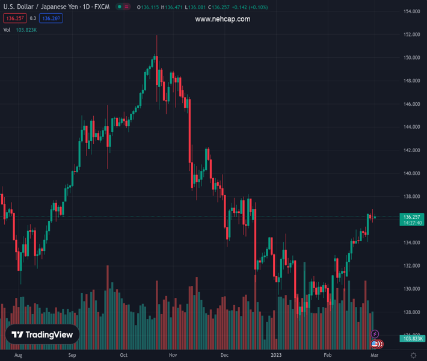
Task: Open the US flag economic event marker
Action: (375, 344)
